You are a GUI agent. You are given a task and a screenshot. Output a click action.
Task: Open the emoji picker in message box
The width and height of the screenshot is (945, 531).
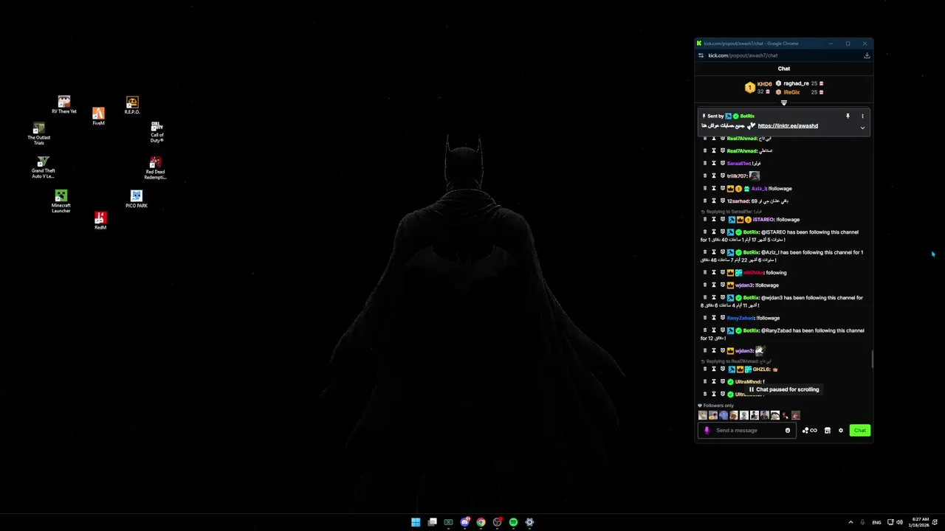coord(788,430)
